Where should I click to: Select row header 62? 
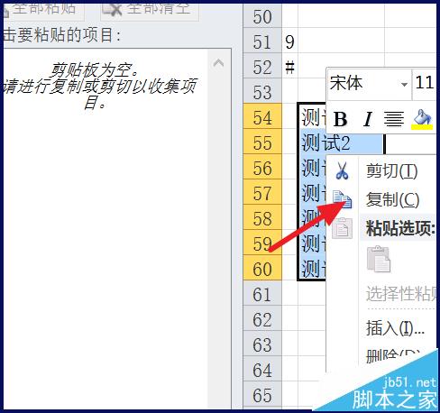coord(262,319)
